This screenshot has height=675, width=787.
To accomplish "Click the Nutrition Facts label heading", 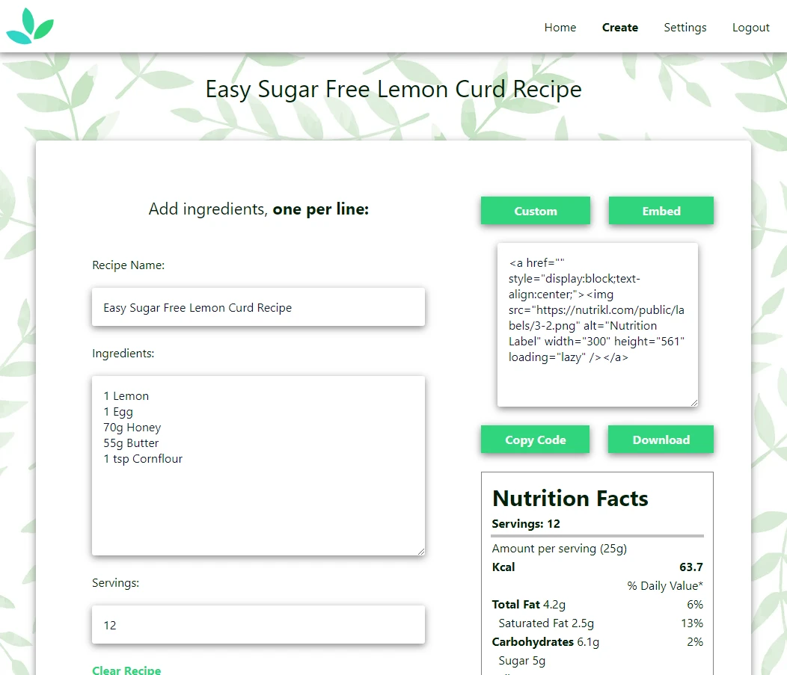I will [x=570, y=499].
